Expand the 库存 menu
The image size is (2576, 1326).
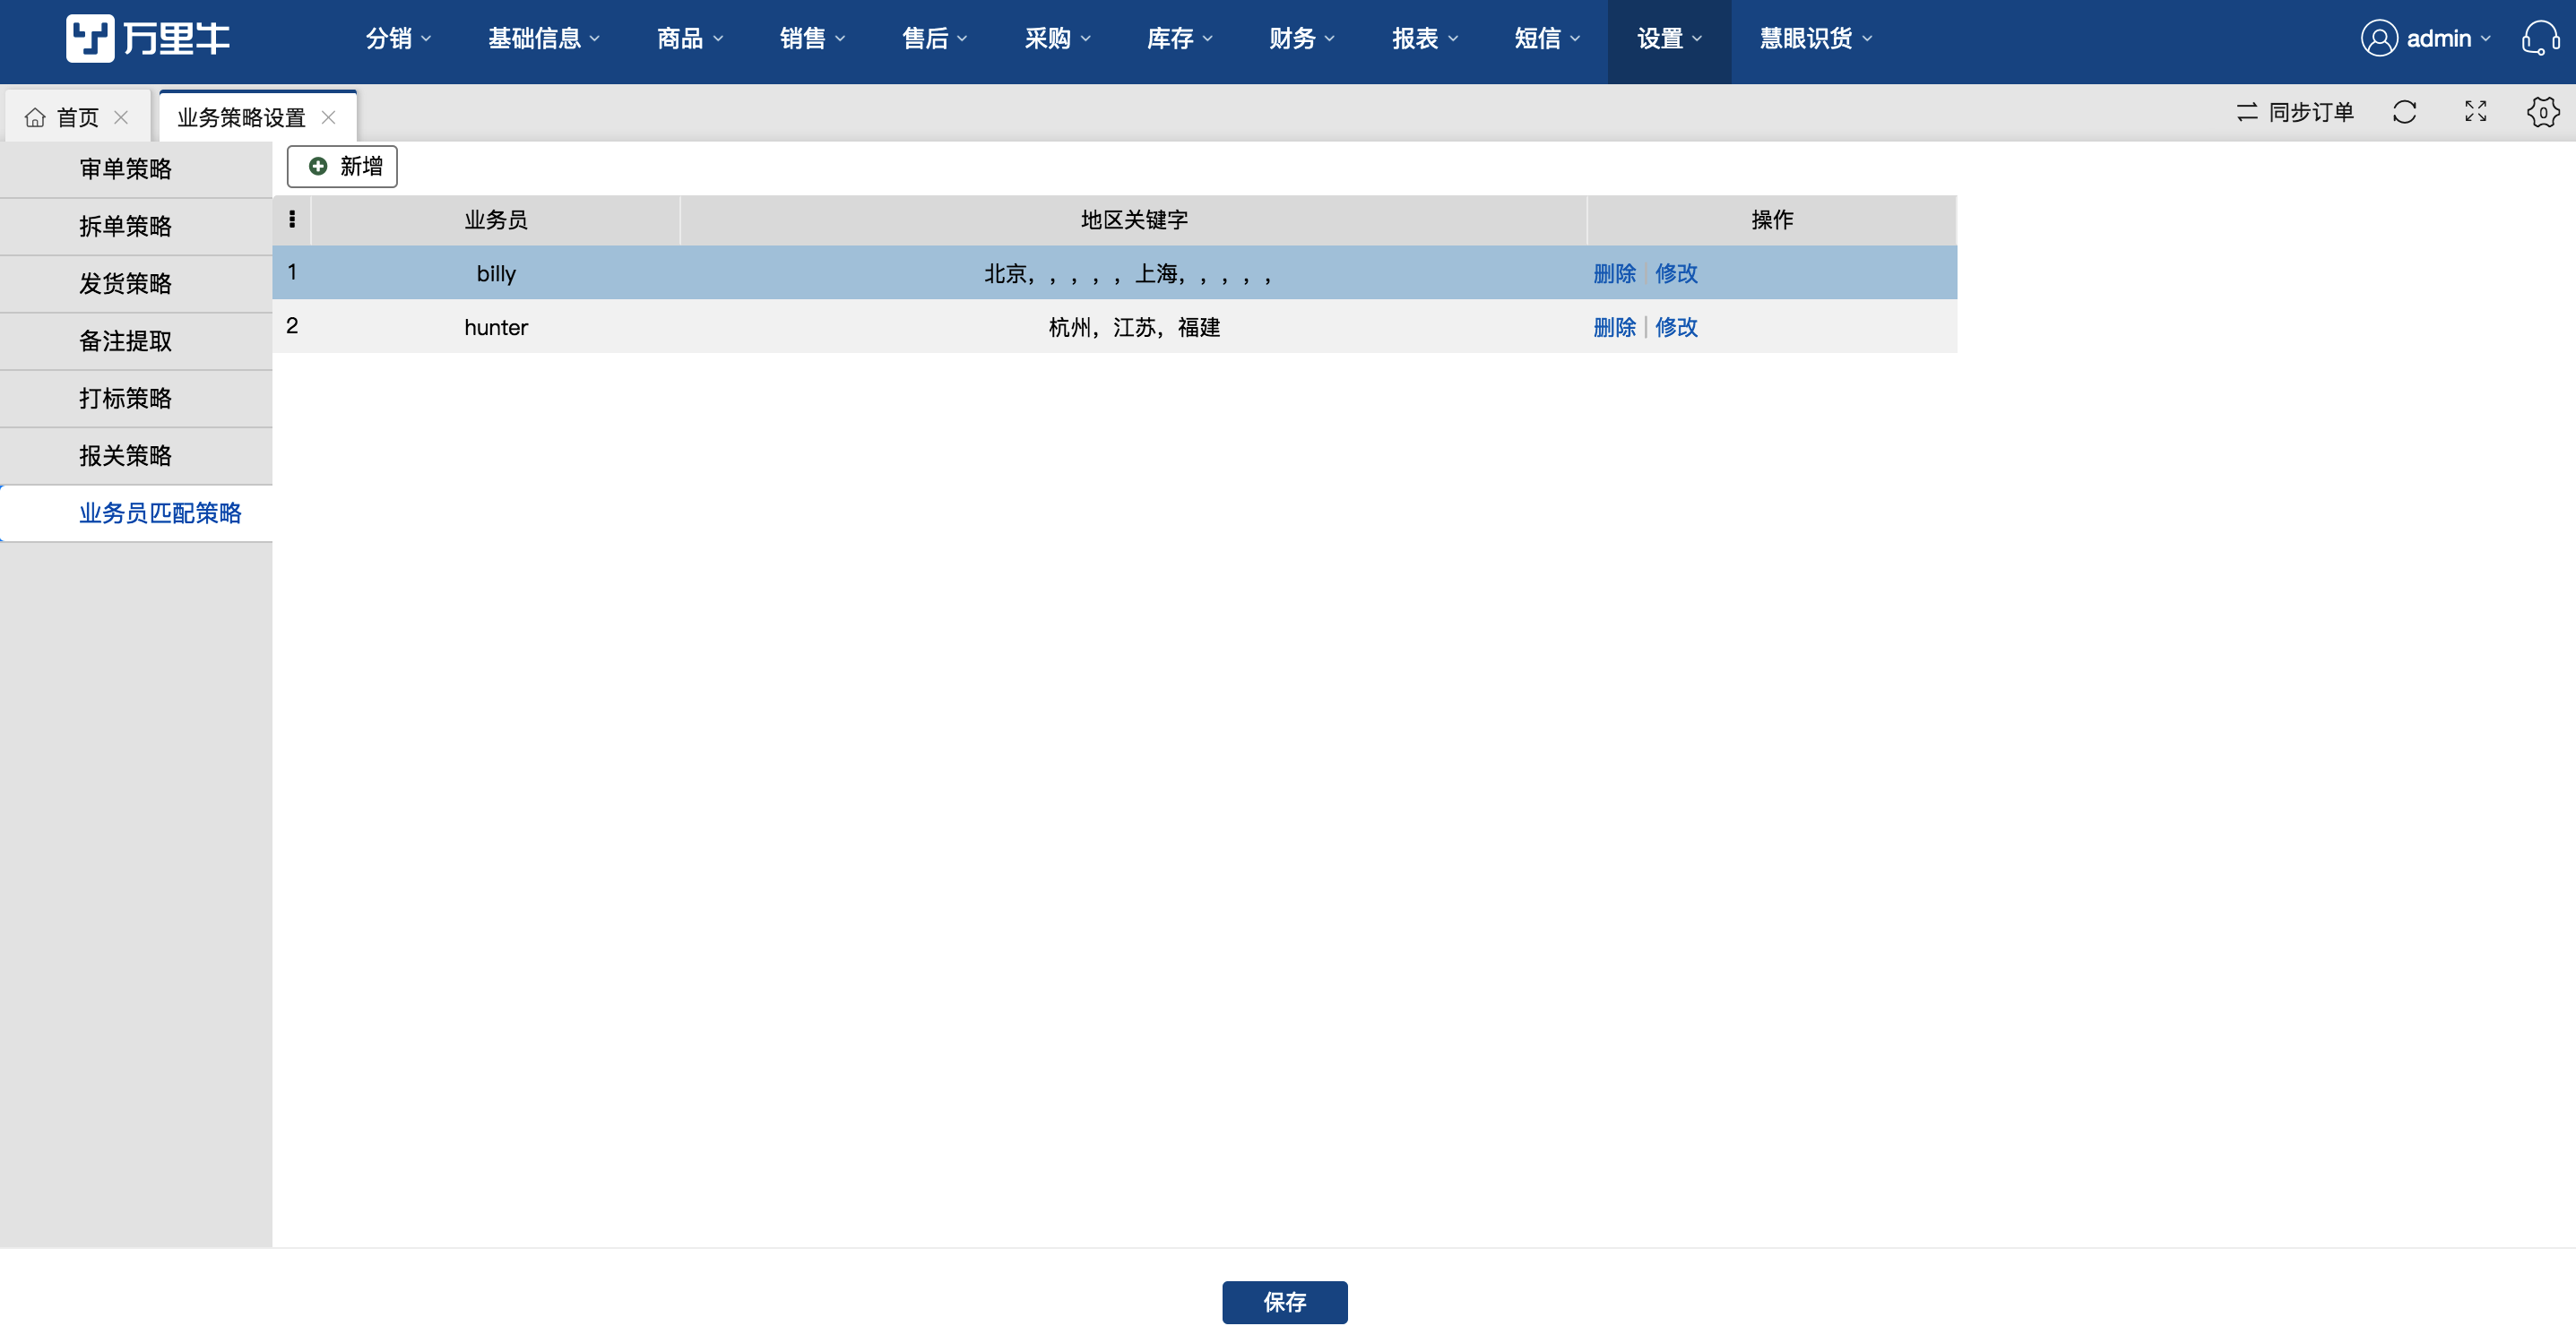[x=1179, y=38]
